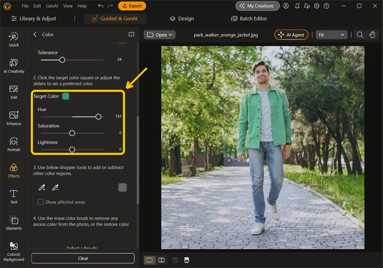
Task: Click the Saturation slider handle
Action: click(x=72, y=133)
